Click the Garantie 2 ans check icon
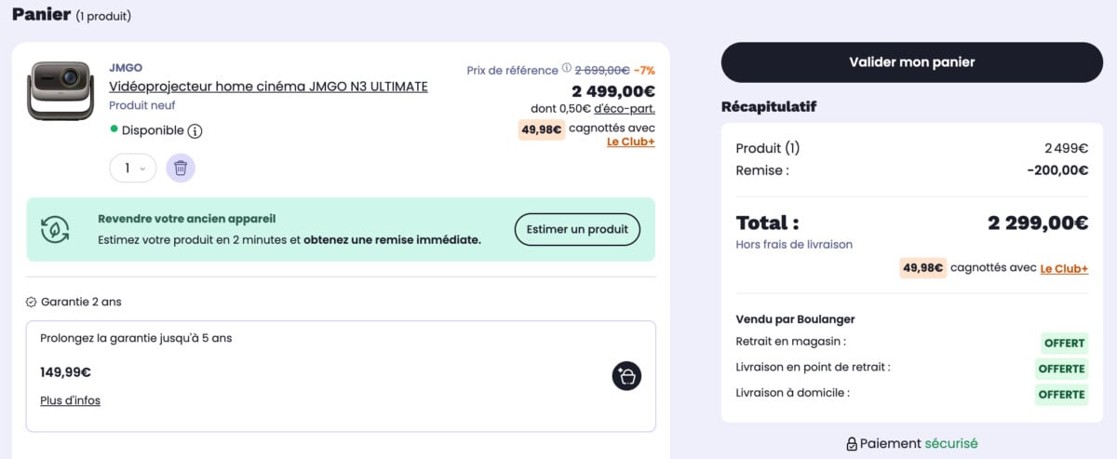This screenshot has width=1117, height=459. [32, 303]
